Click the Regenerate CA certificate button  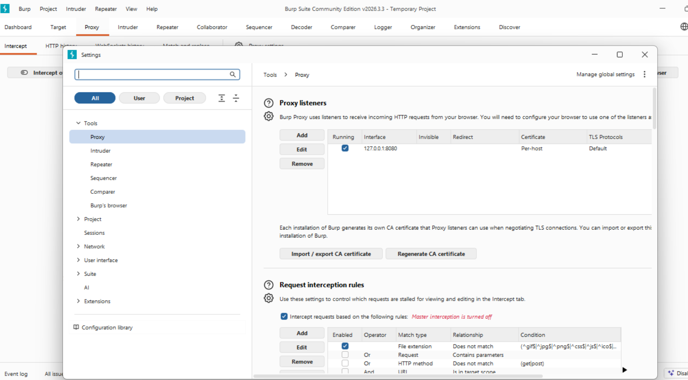431,254
